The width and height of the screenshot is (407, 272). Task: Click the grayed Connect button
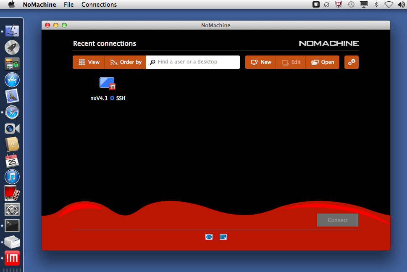(337, 220)
